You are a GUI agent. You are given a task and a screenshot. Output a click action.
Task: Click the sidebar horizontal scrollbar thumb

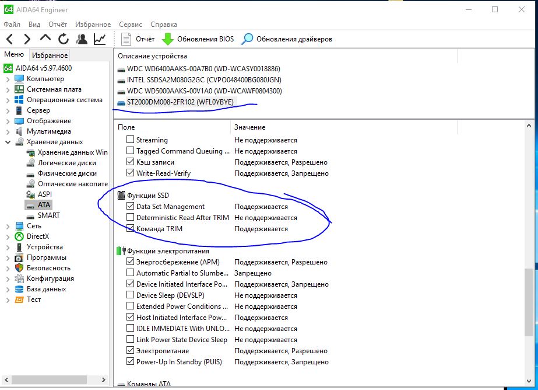pyautogui.click(x=49, y=379)
